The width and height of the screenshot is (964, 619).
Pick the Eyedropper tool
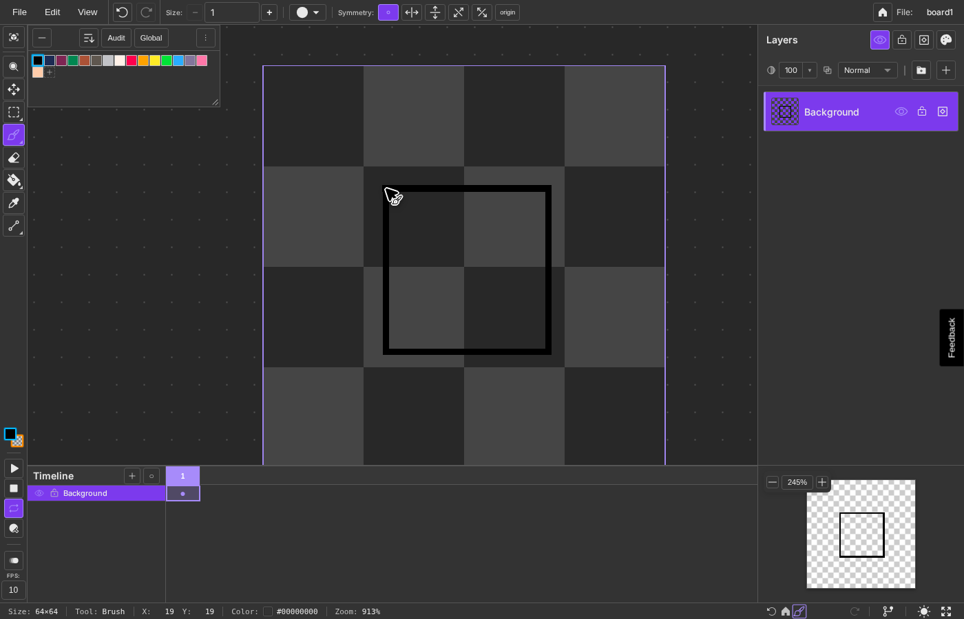coord(13,203)
